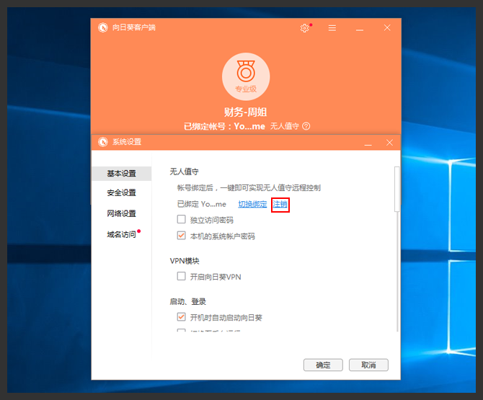Uncheck 开机时自动启动向日葵

click(x=182, y=317)
